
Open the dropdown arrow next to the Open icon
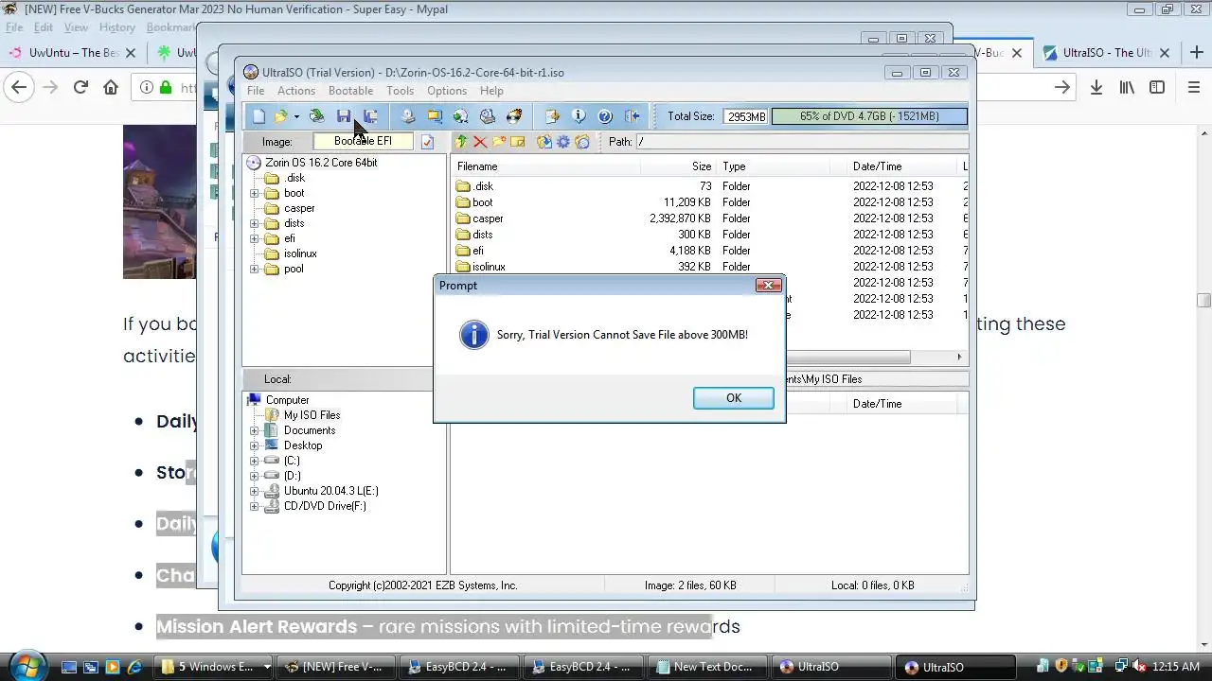pyautogui.click(x=296, y=116)
